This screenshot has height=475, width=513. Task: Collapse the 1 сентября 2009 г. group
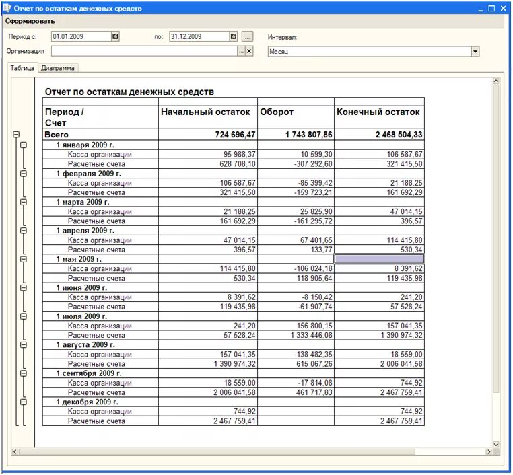(24, 373)
